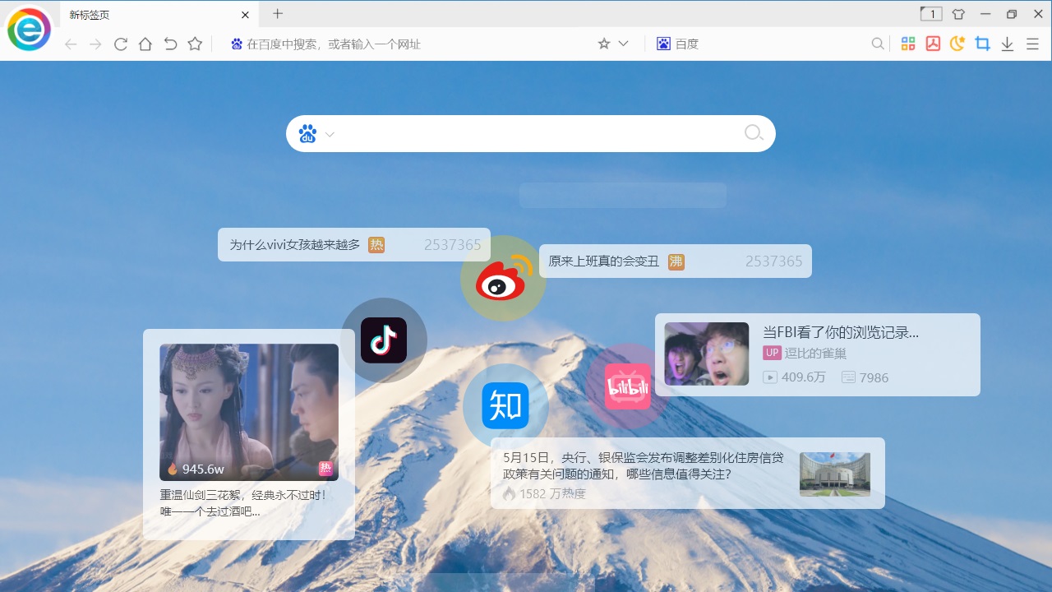Start the screenshot crop tool
The width and height of the screenshot is (1052, 592).
click(x=982, y=44)
